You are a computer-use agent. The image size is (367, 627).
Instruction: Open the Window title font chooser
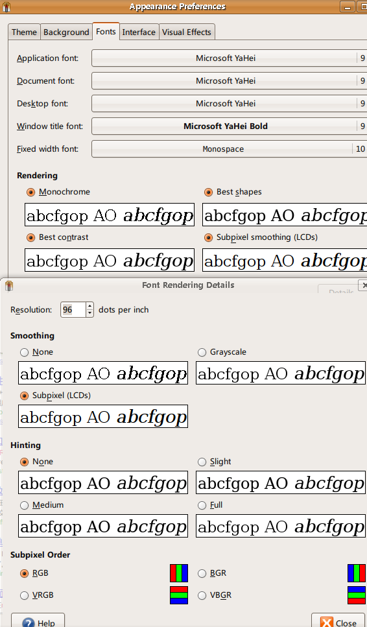tap(229, 126)
